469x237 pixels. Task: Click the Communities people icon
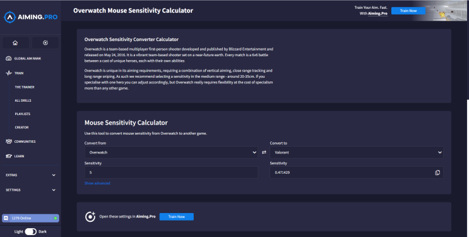coord(9,142)
